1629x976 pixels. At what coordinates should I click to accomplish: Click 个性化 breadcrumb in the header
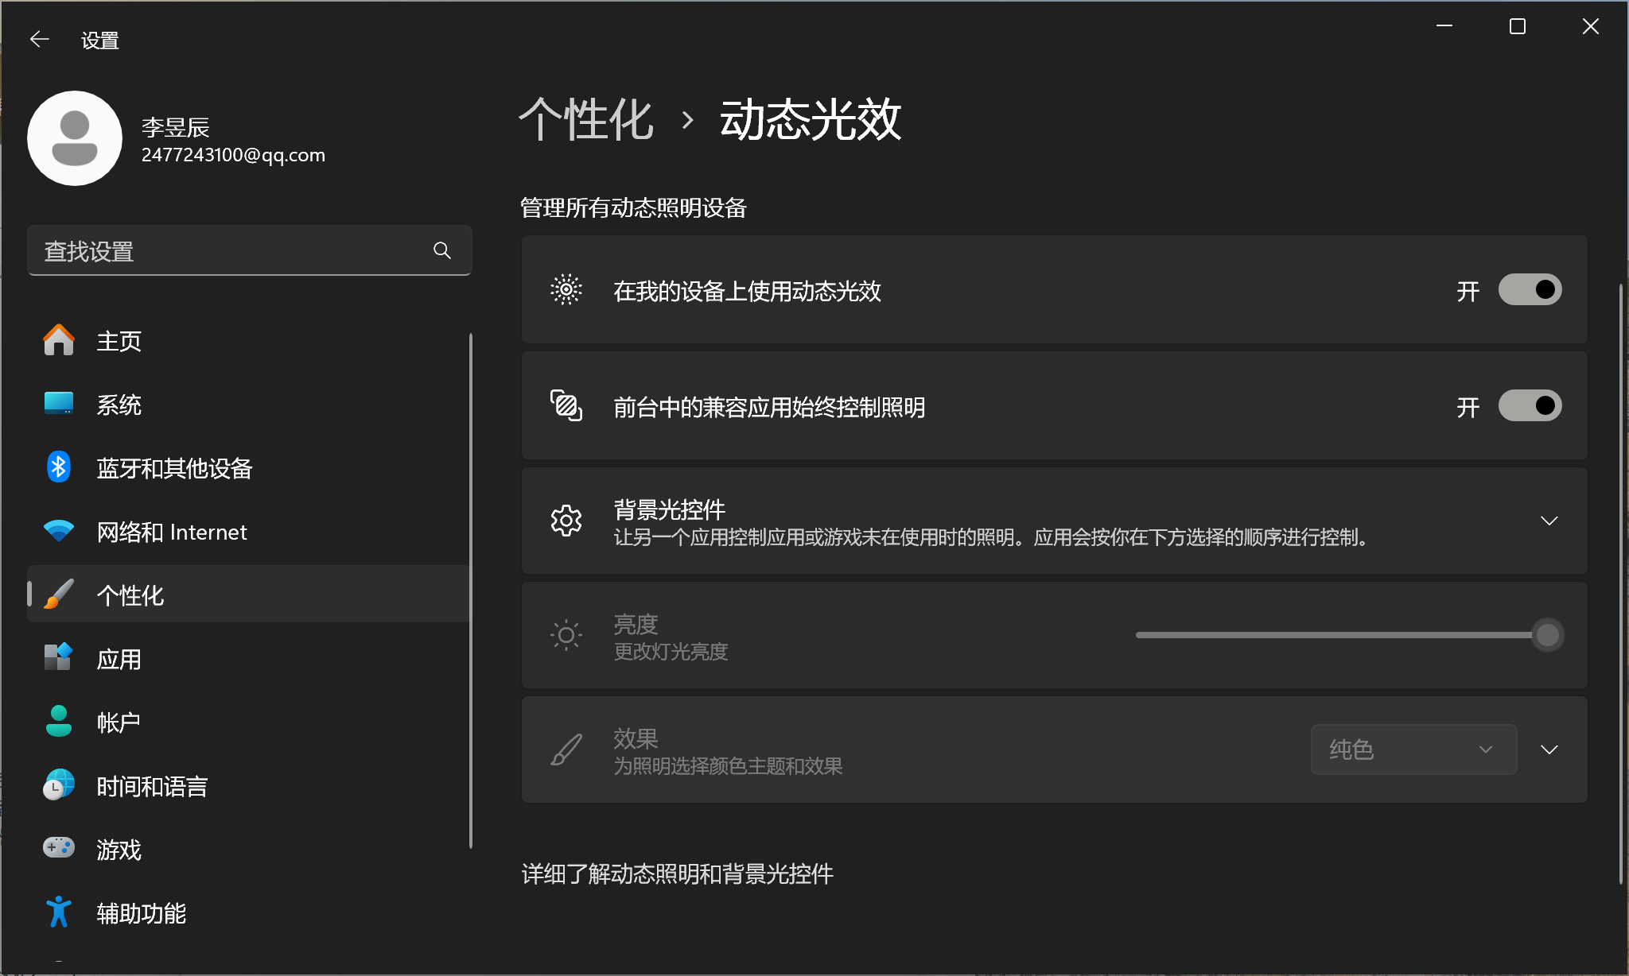(586, 121)
